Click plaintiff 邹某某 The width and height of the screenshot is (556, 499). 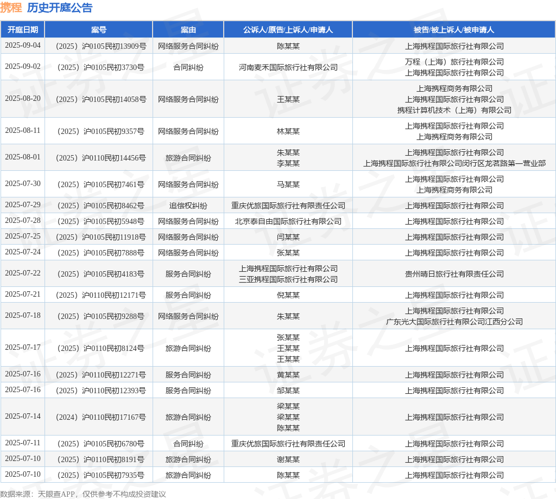(288, 391)
